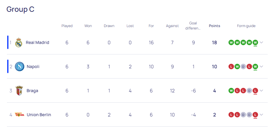274x130 pixels.
Task: Open the Napoli team link
Action: point(33,67)
